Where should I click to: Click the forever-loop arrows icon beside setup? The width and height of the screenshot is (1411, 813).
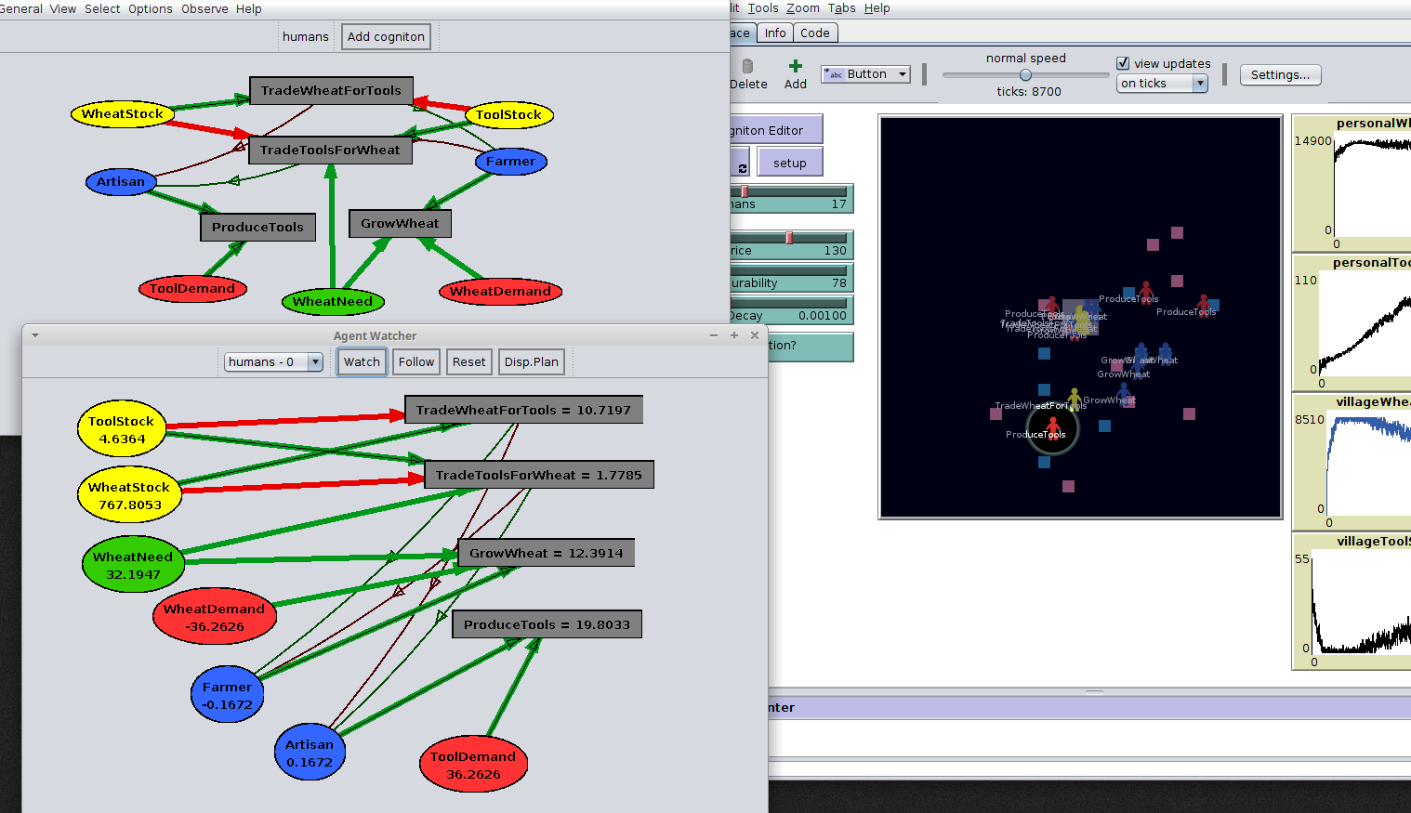click(x=742, y=168)
